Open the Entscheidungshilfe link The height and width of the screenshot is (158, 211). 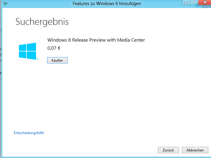(x=29, y=133)
